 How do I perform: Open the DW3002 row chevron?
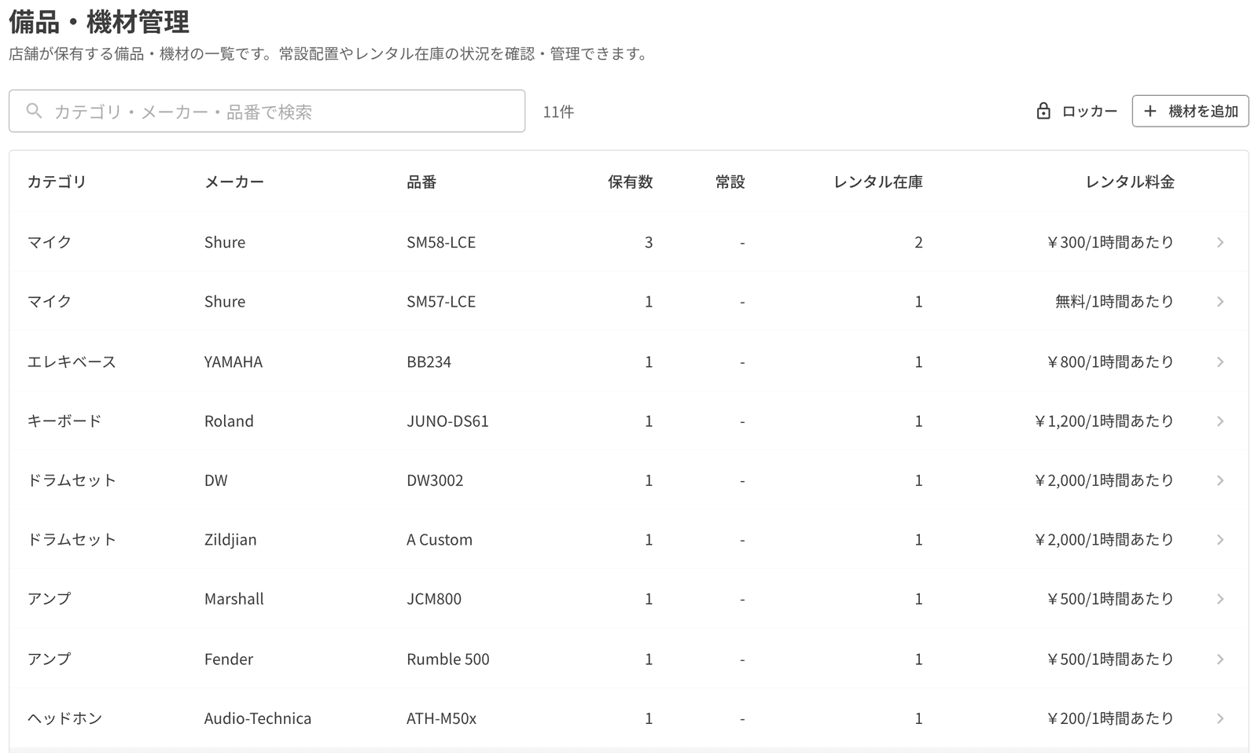(x=1220, y=480)
